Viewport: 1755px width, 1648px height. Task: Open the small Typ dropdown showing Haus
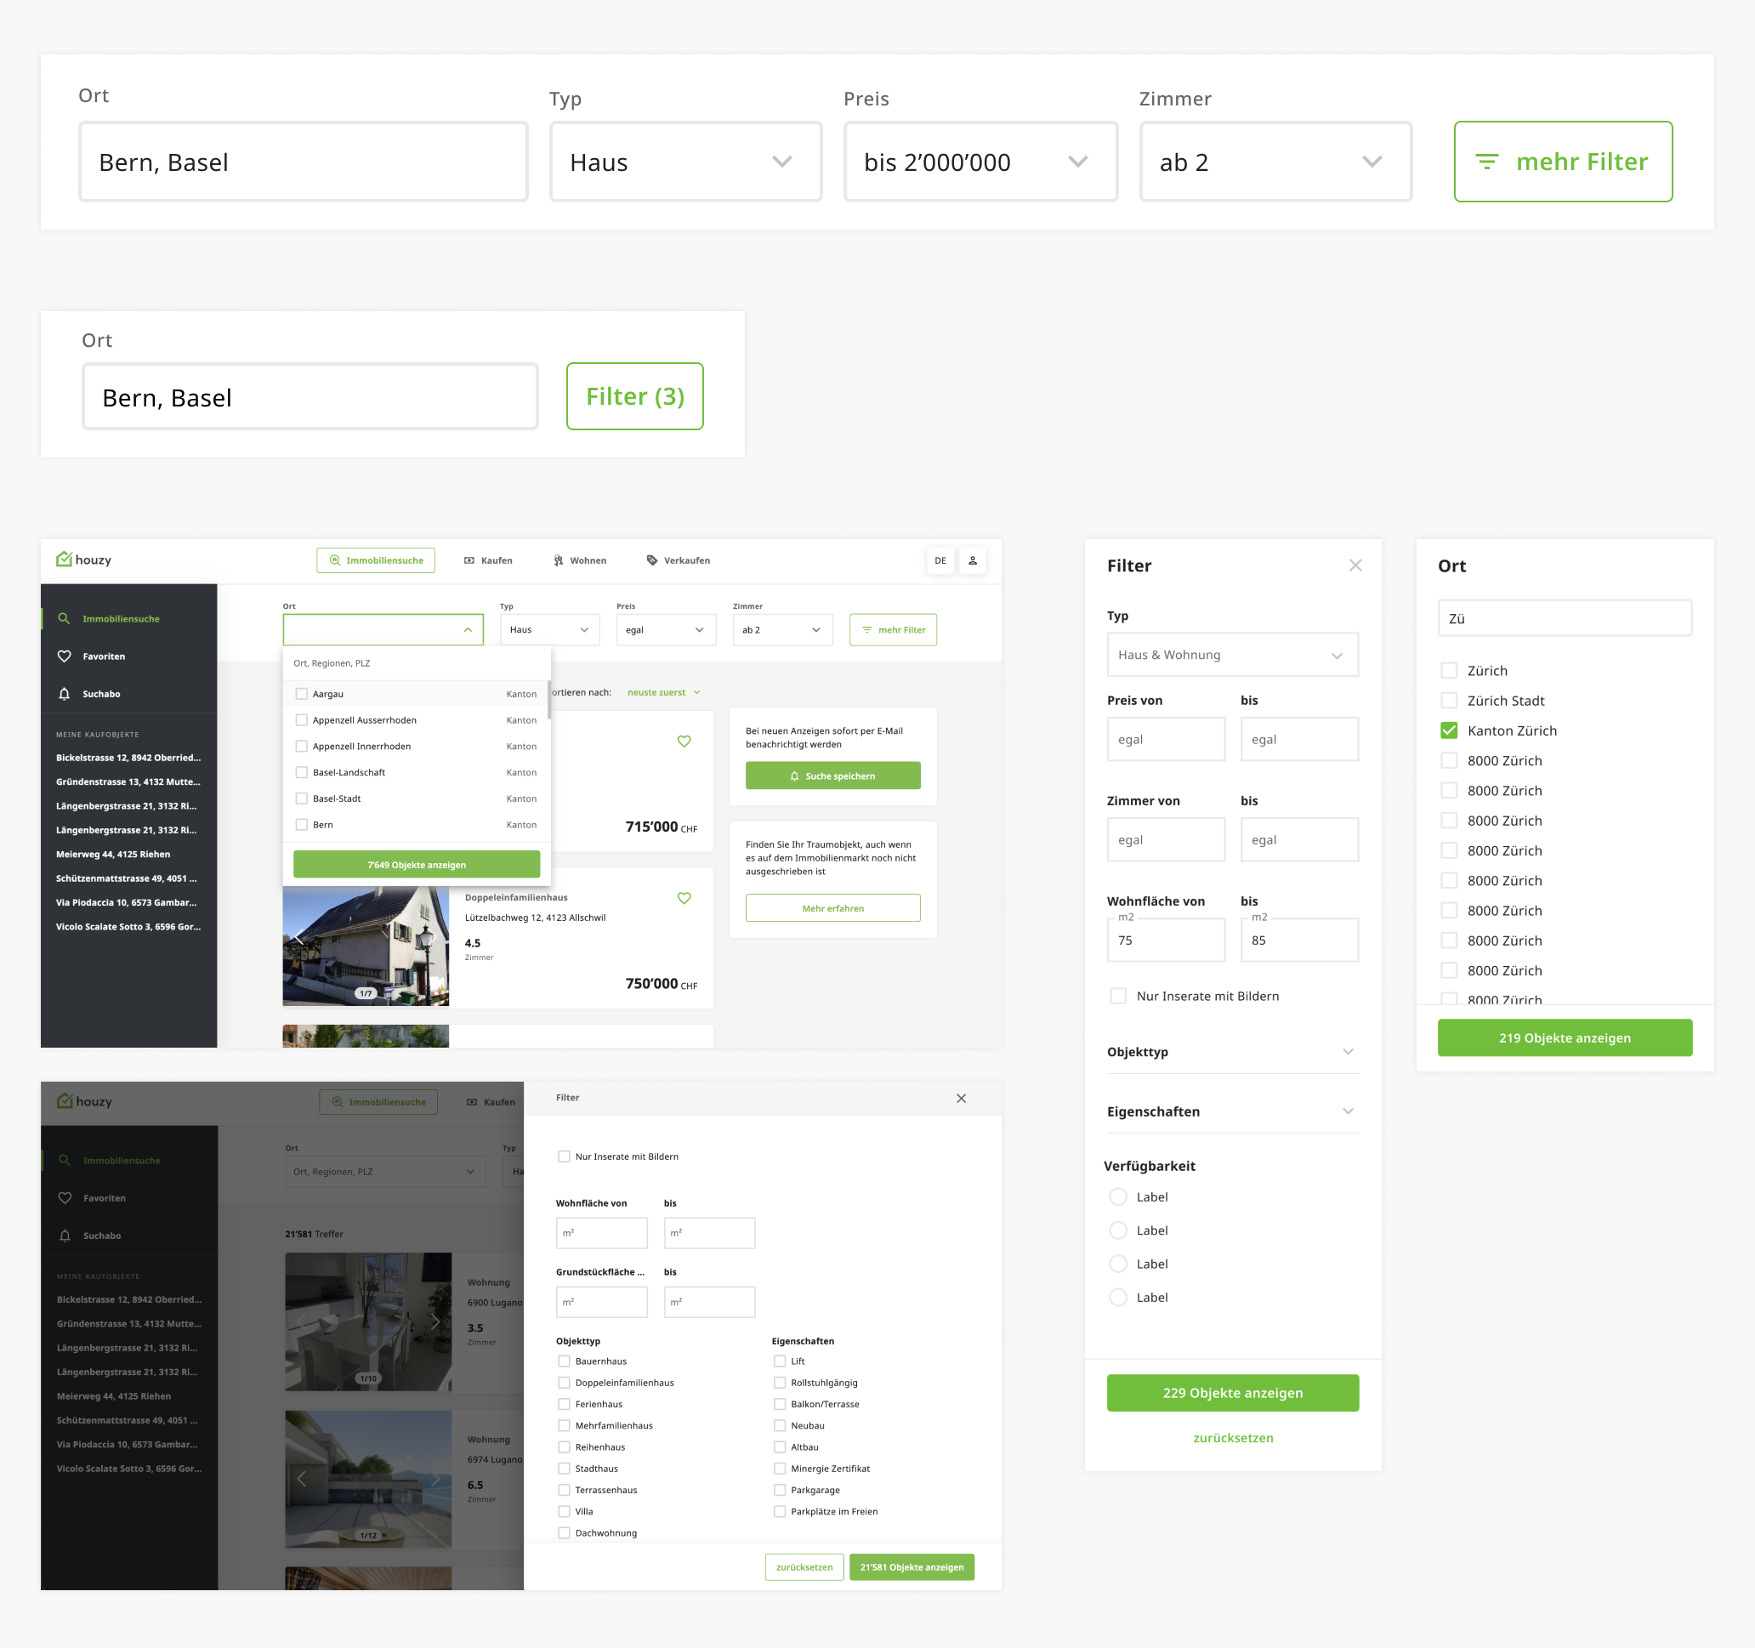(x=549, y=629)
